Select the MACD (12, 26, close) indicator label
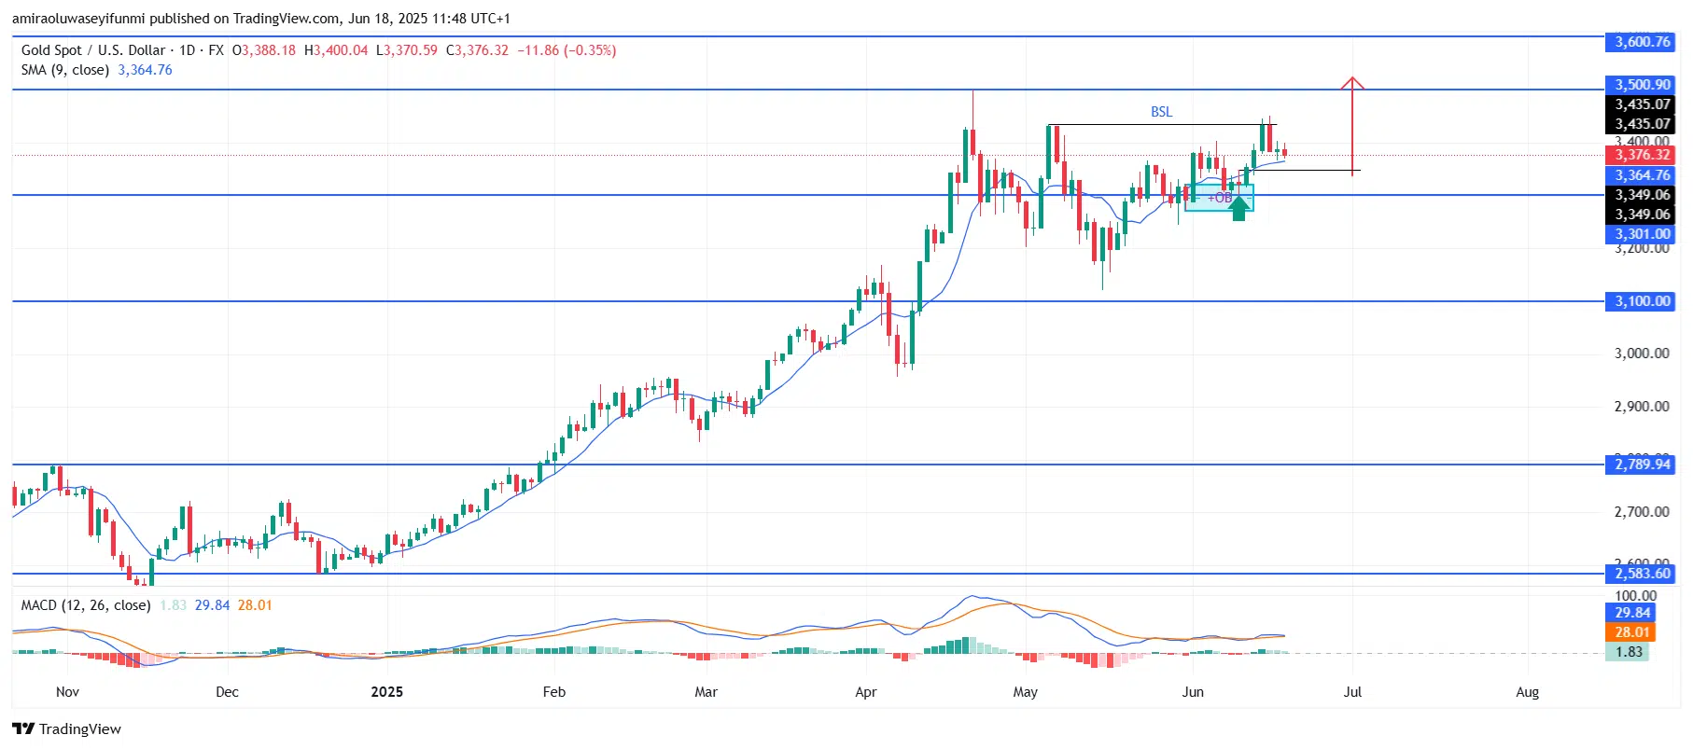1693x749 pixels. click(x=86, y=605)
